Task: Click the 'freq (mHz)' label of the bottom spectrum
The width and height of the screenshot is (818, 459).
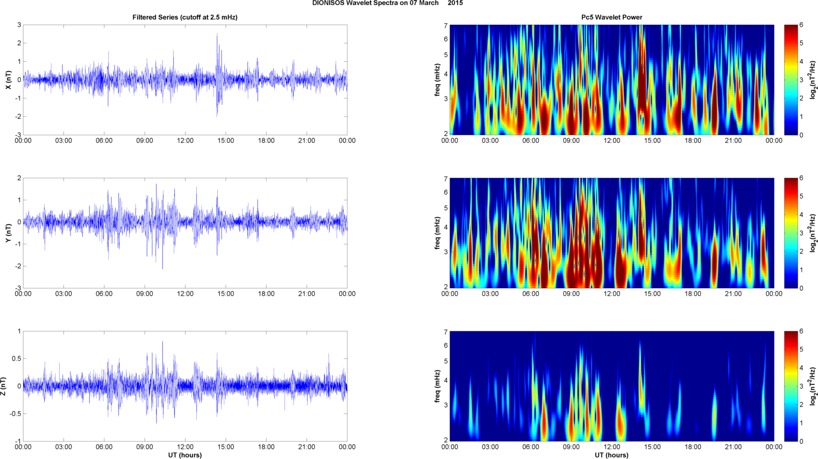Action: [438, 386]
